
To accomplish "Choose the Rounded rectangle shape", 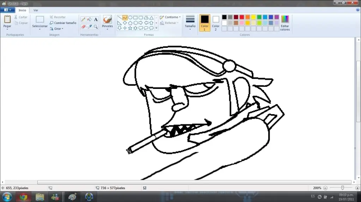I will tap(141, 18).
